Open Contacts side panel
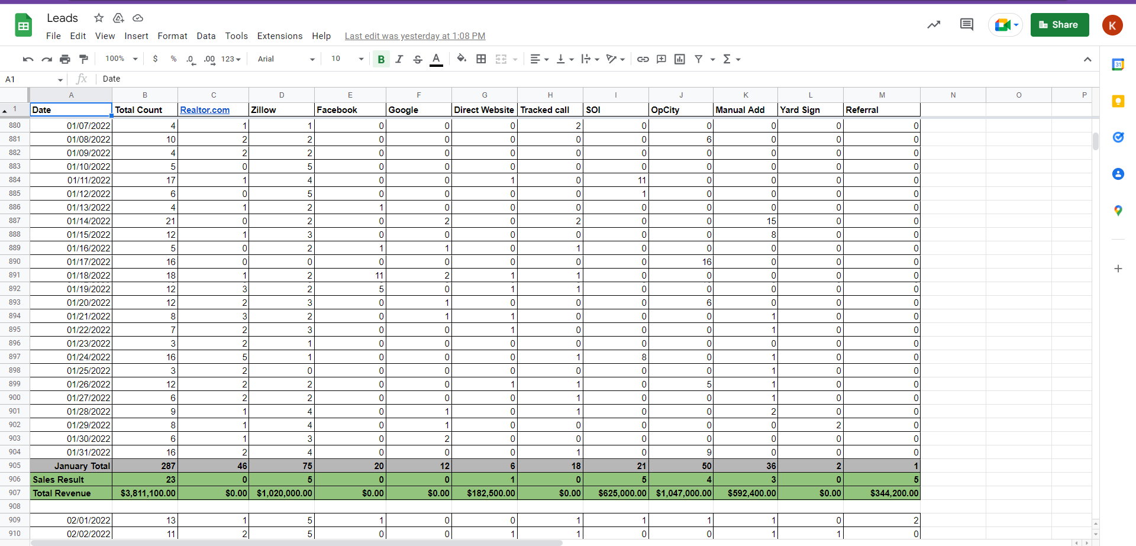 coord(1118,174)
